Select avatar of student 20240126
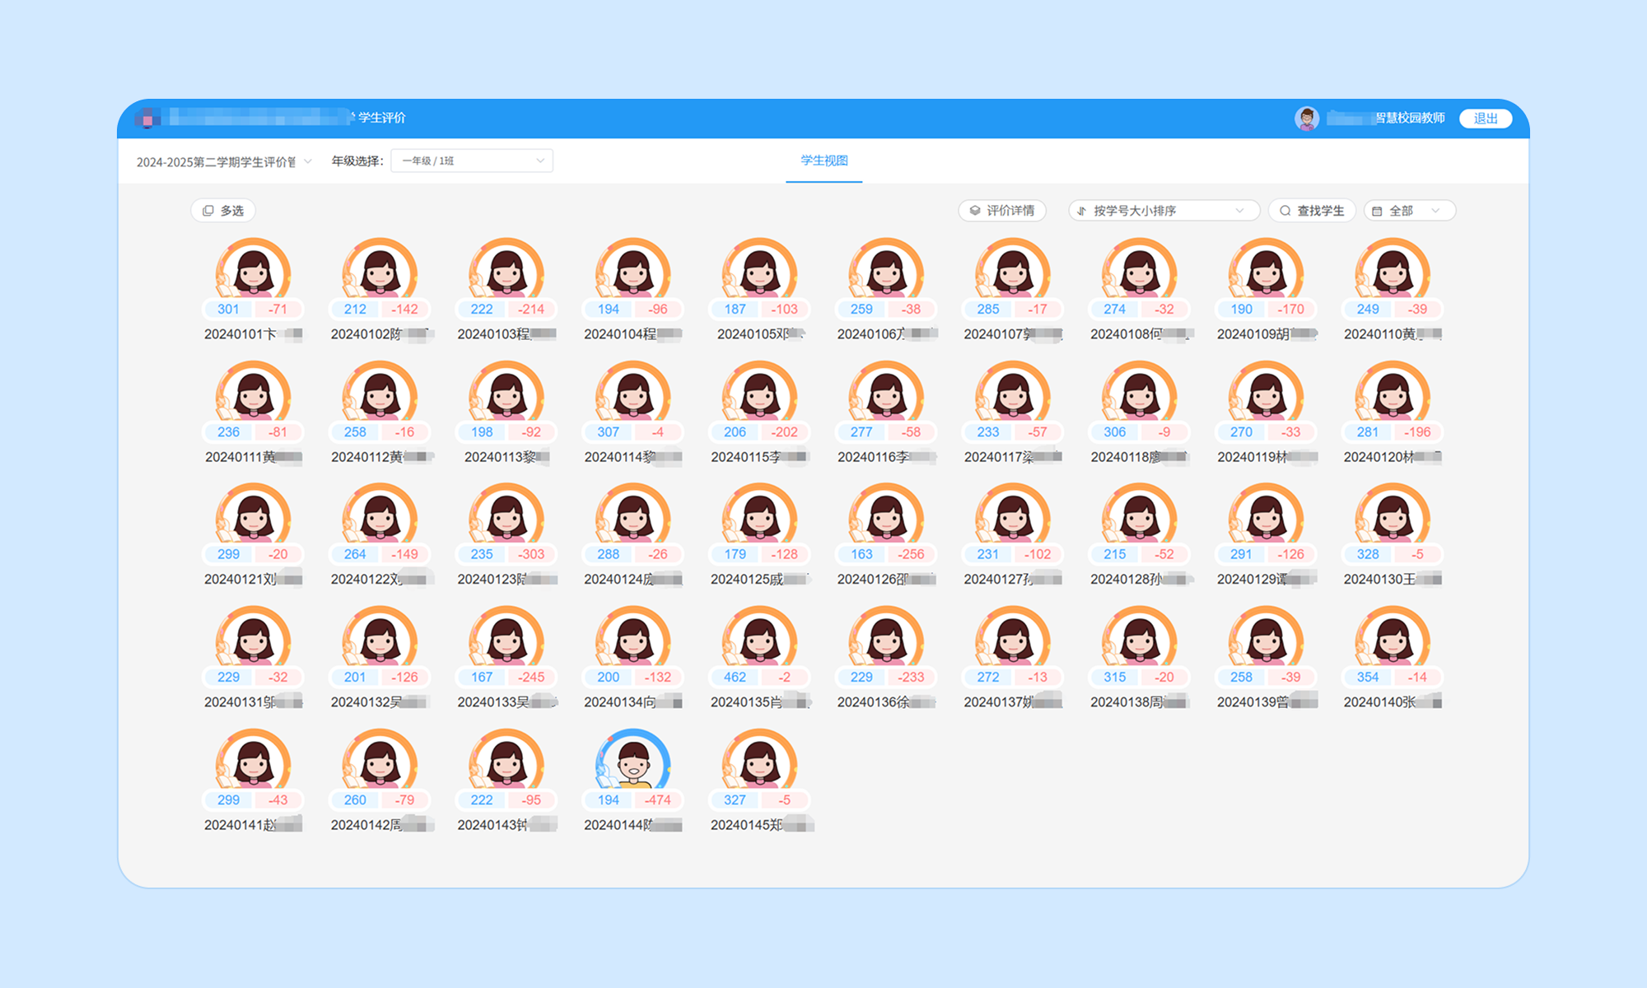This screenshot has height=988, width=1647. [x=886, y=515]
